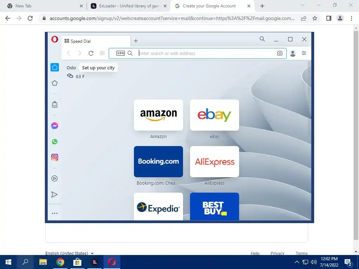This screenshot has height=269, width=359.
Task: Open the Player icon in Opera sidebar
Action: (54, 178)
